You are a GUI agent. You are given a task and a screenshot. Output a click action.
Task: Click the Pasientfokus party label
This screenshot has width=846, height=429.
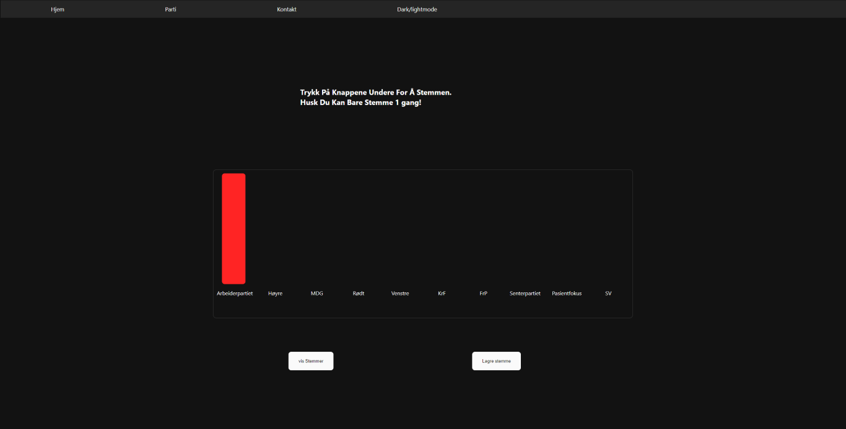coord(567,294)
